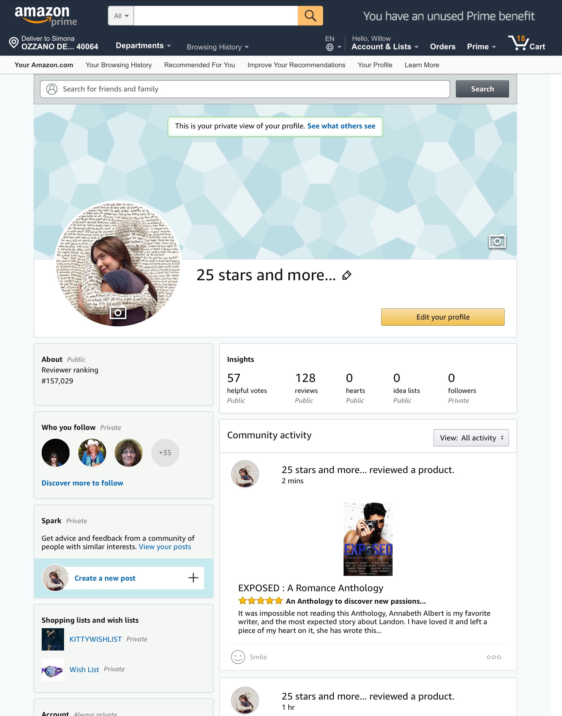Select Your Browsing History tab
562x716 pixels.
click(x=119, y=65)
